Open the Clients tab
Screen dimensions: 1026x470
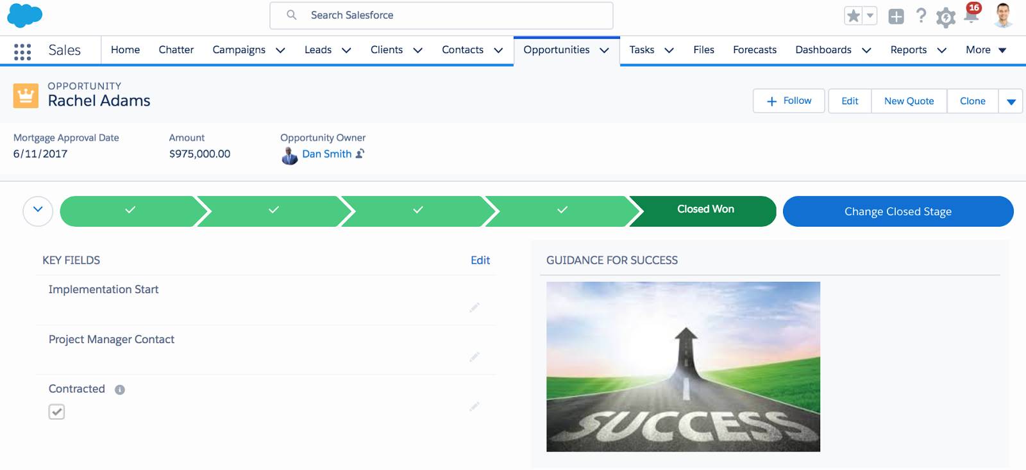tap(387, 50)
